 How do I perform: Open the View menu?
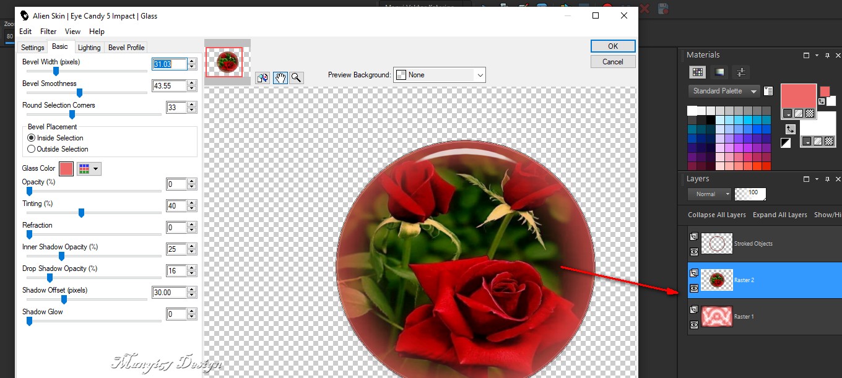pos(73,32)
